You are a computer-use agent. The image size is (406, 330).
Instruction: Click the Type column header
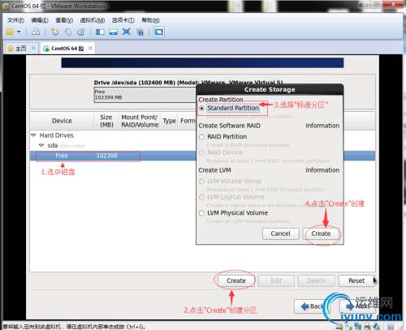[x=170, y=121]
